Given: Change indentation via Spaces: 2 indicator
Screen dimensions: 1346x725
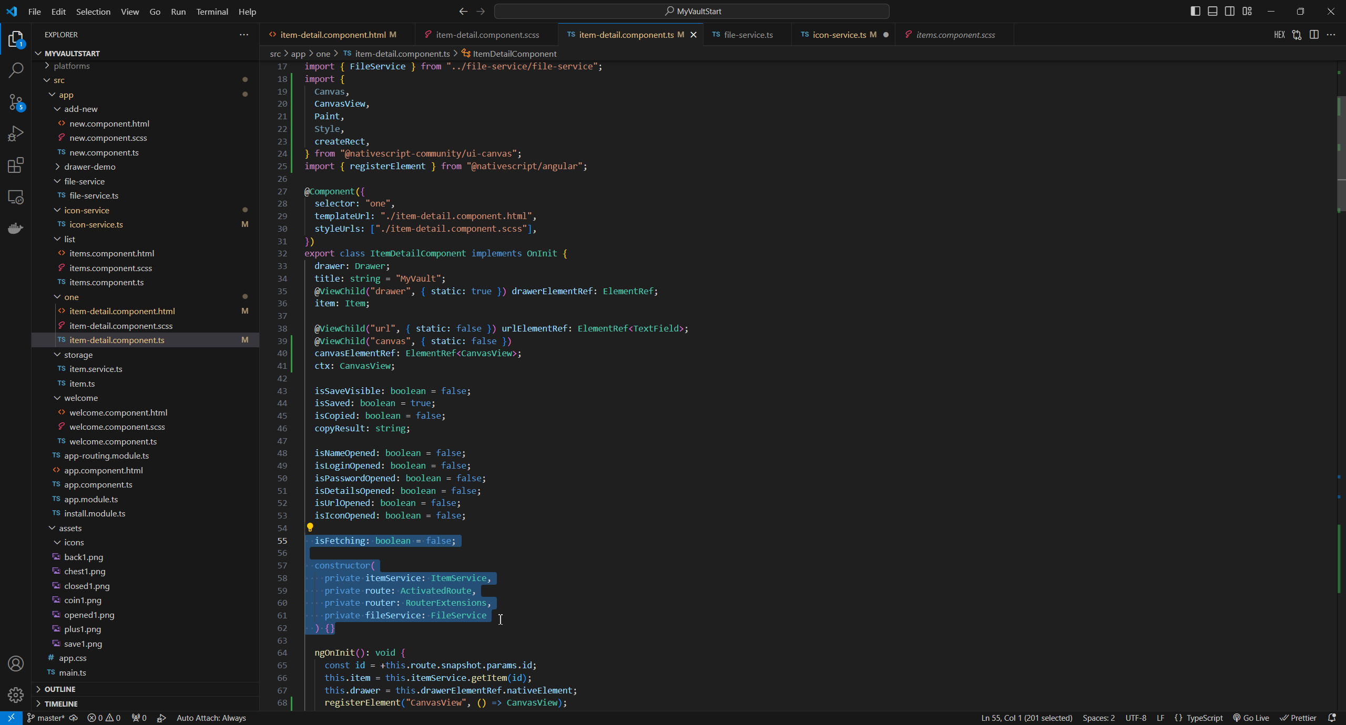Looking at the screenshot, I should tap(1098, 718).
